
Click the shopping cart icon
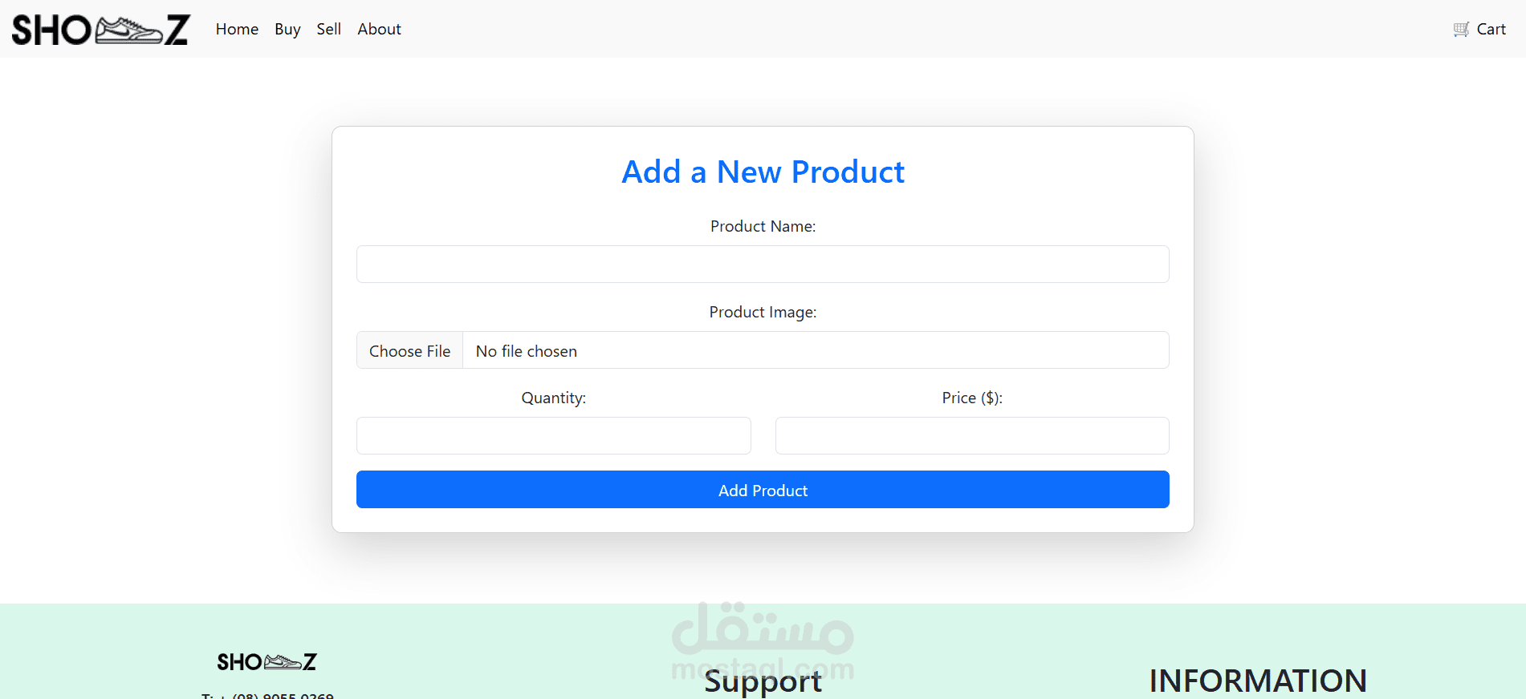click(1462, 29)
